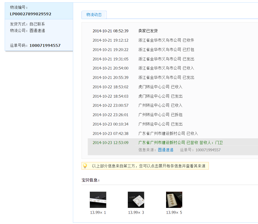Click the price label 13.99× 5
The width and height of the screenshot is (258, 224).
coord(174,213)
